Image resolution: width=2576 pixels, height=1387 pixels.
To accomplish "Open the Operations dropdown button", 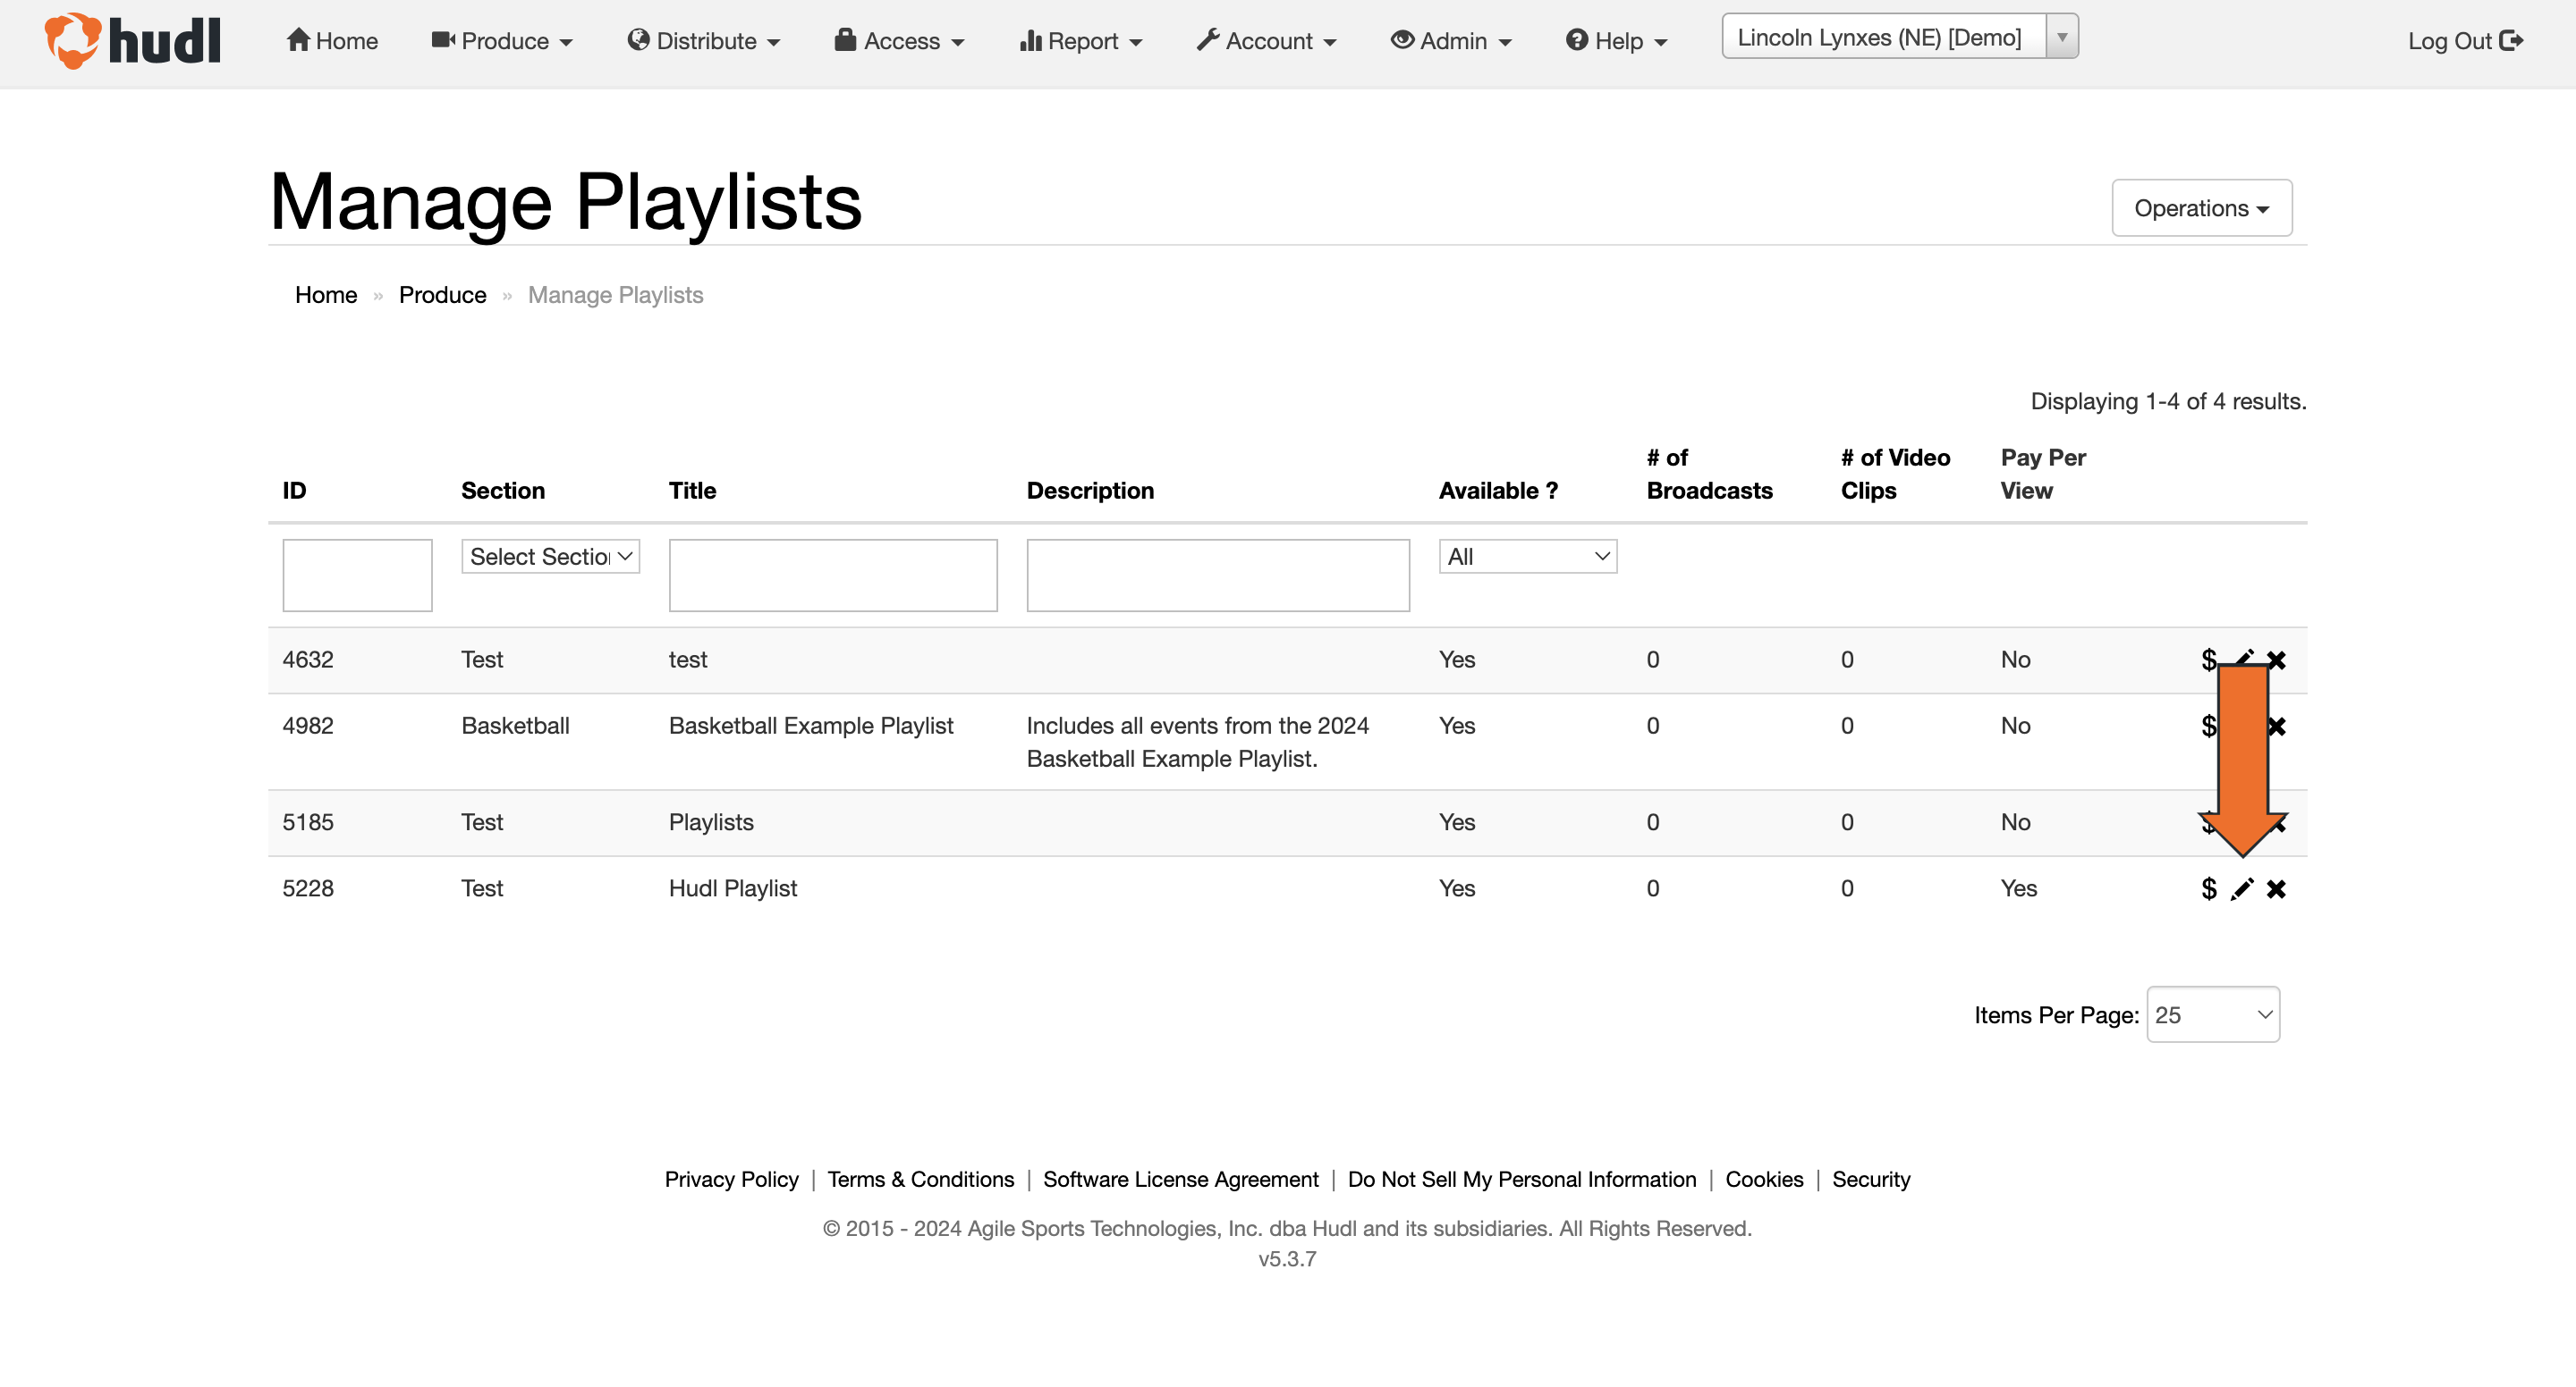I will click(x=2202, y=208).
